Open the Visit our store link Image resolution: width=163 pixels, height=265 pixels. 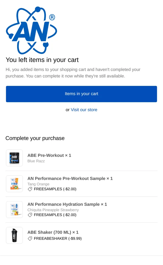pyautogui.click(x=84, y=110)
